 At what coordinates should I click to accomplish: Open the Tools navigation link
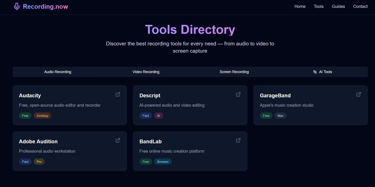pyautogui.click(x=319, y=6)
